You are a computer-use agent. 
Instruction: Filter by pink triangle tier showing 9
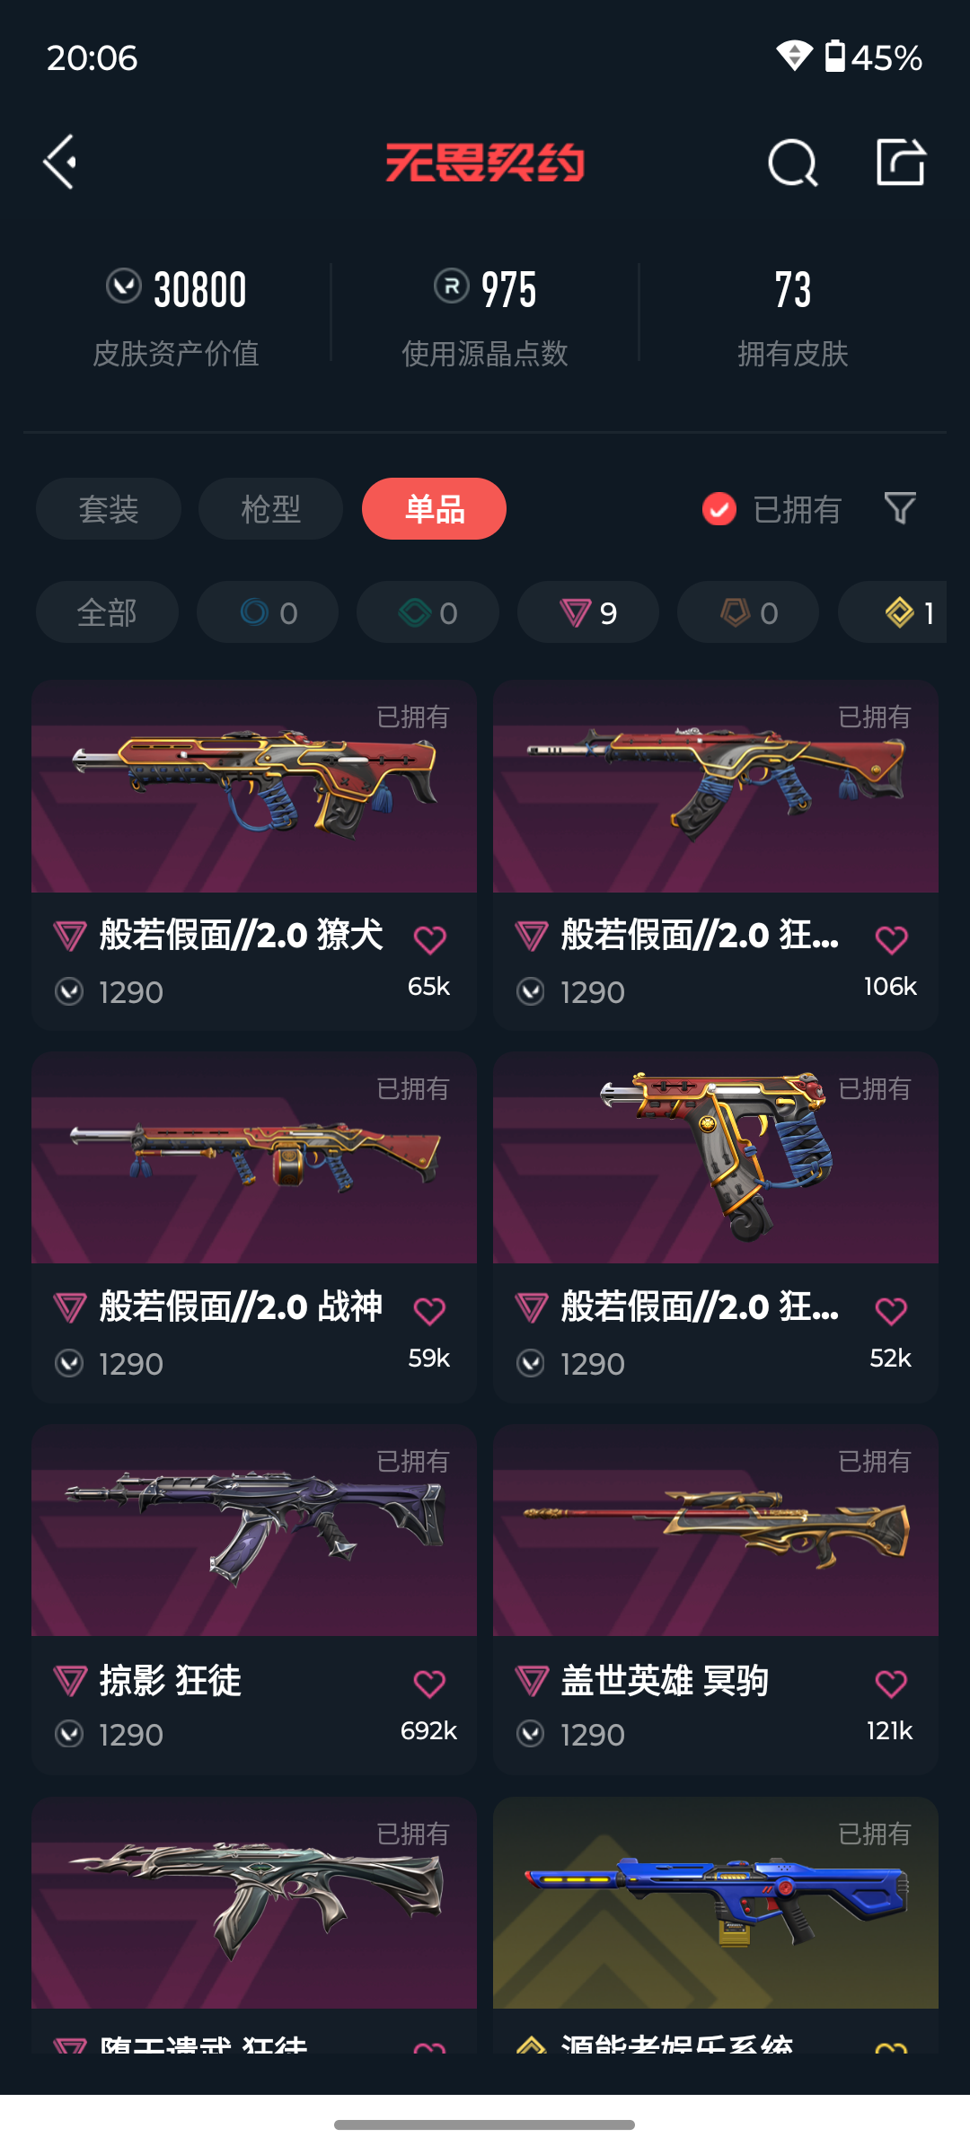pyautogui.click(x=588, y=612)
